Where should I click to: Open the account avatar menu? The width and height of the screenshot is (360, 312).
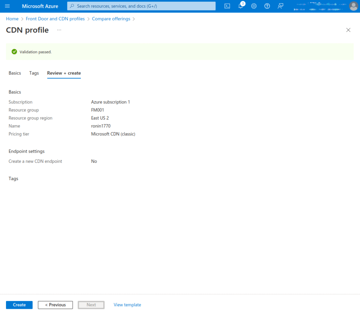tap(353, 6)
